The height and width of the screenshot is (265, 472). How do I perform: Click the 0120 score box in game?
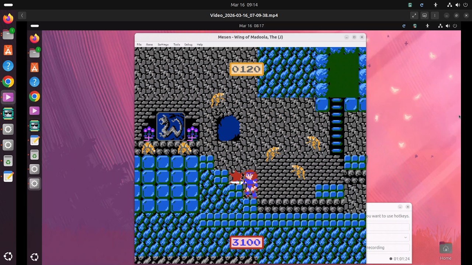click(x=246, y=69)
